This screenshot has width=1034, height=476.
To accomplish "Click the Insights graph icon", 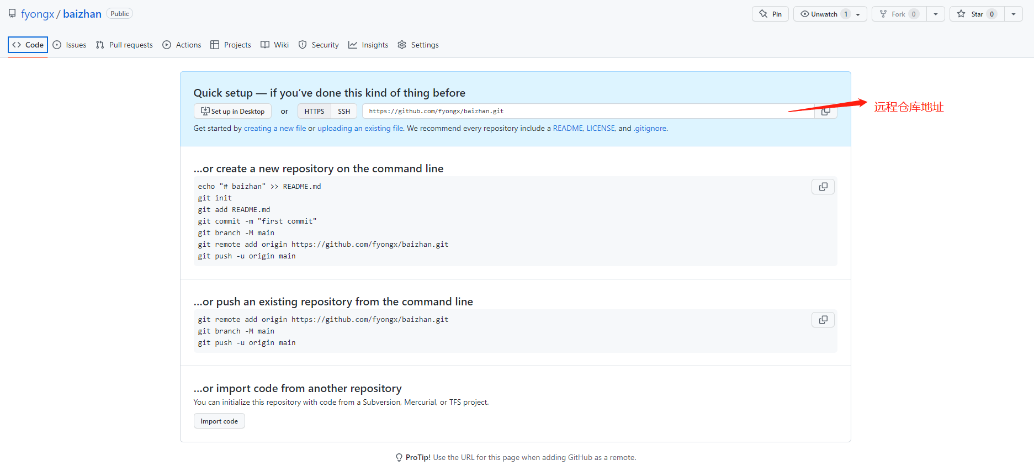I will (x=353, y=45).
